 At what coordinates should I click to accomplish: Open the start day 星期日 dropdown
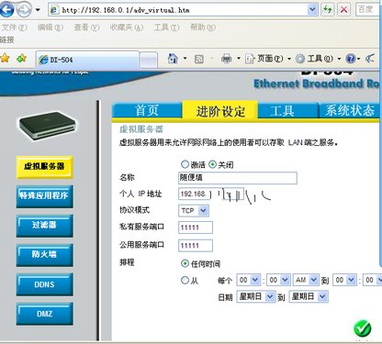coord(256,296)
